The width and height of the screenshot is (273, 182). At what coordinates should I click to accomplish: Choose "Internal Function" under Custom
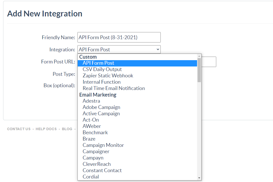tap(101, 82)
